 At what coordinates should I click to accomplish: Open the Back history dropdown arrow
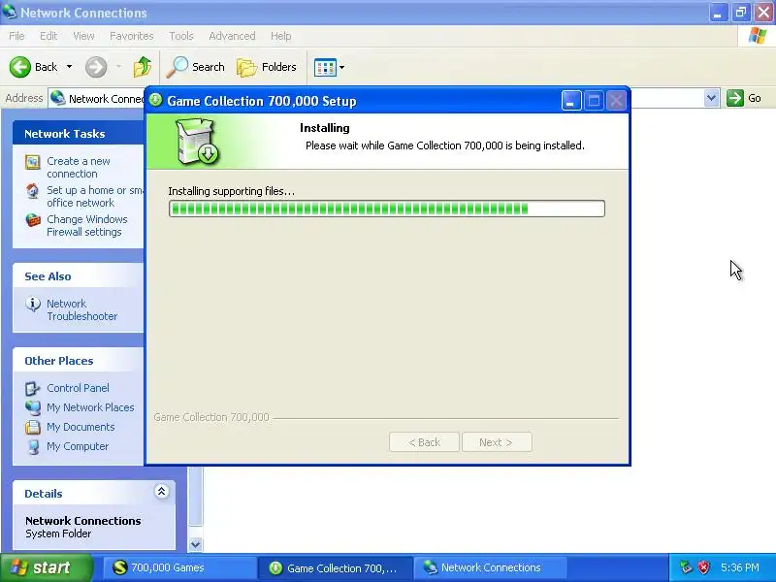tap(69, 67)
